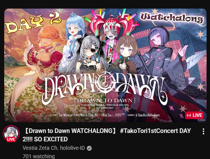Click the yellow DAY 2 text on thumbnail
Image resolution: width=210 pixels, height=159 pixels.
click(x=33, y=22)
